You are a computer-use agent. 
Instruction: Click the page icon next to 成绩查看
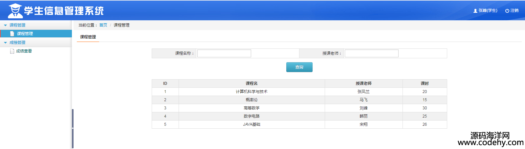click(x=12, y=51)
